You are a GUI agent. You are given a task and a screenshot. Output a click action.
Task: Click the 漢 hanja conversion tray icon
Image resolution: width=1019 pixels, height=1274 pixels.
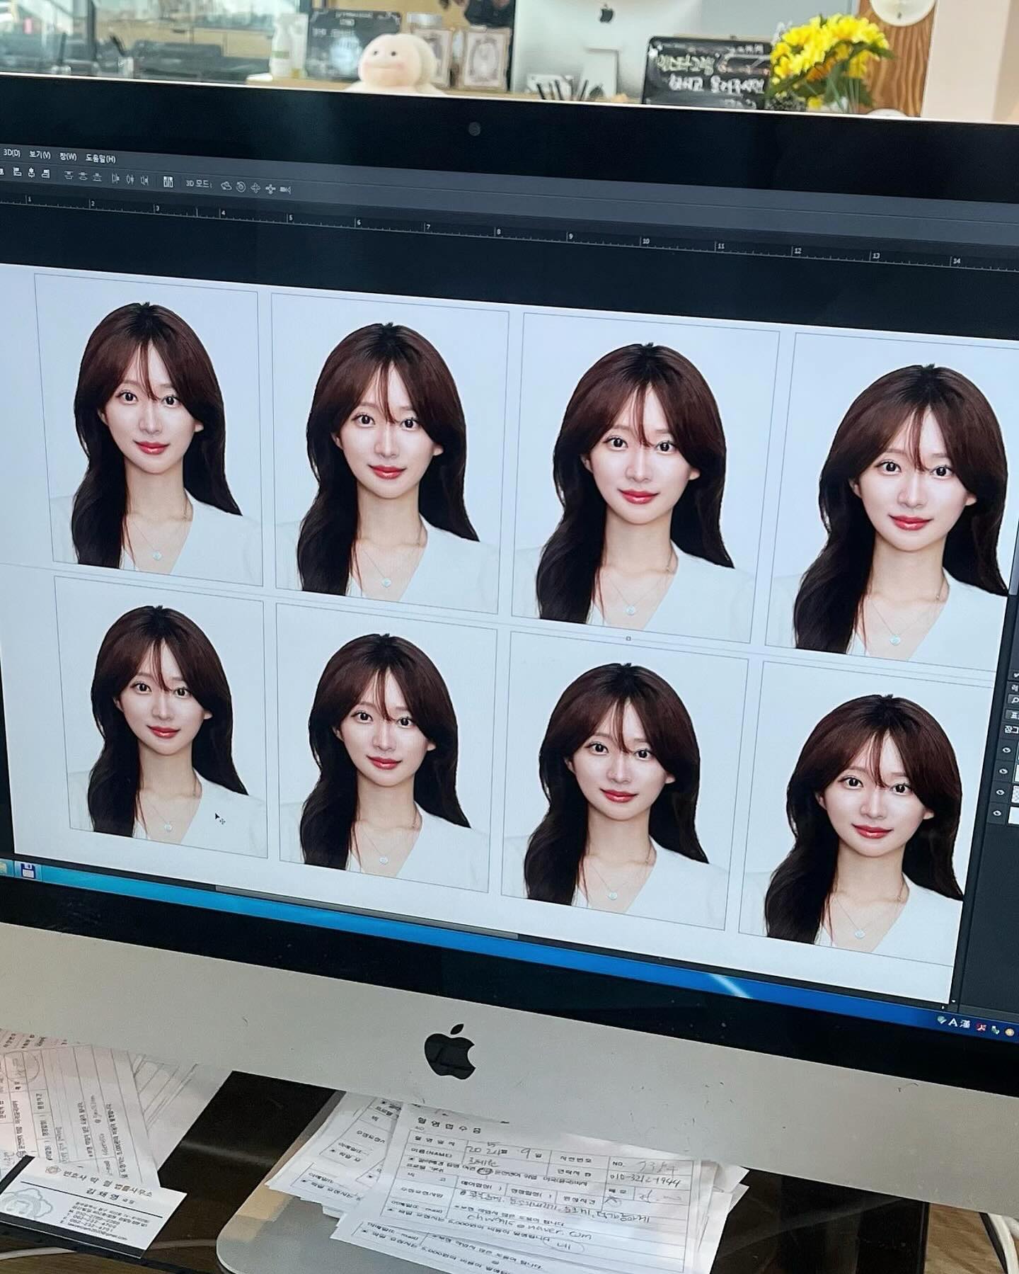click(x=965, y=1025)
